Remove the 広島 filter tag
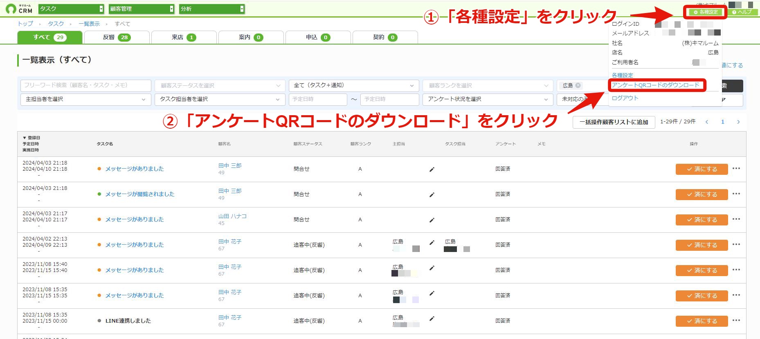This screenshot has width=760, height=339. click(x=578, y=85)
